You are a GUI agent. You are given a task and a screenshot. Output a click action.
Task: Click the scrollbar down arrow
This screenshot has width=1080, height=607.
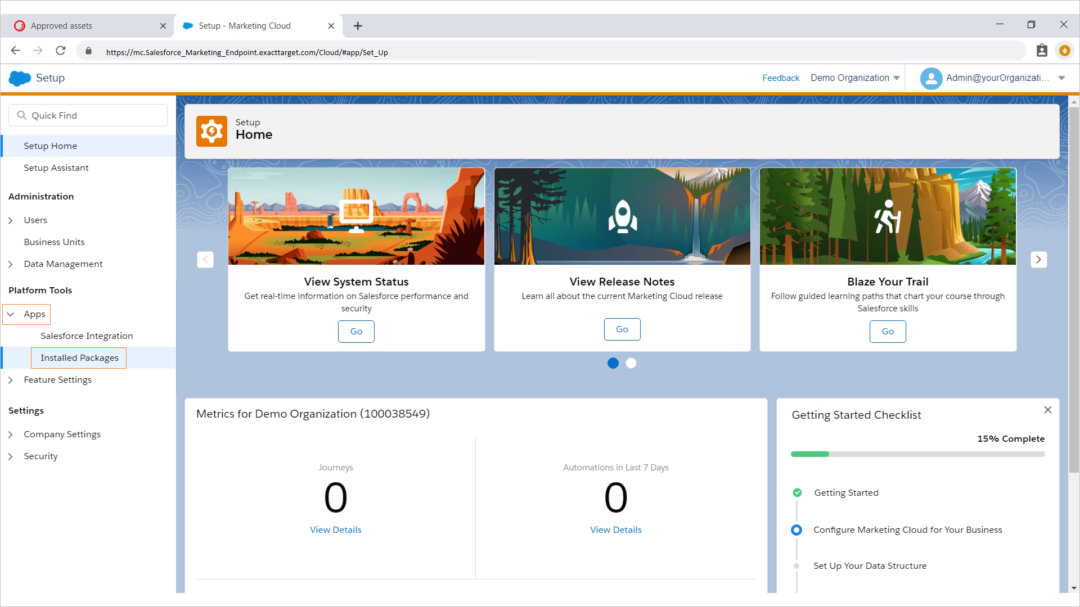tap(1074, 588)
